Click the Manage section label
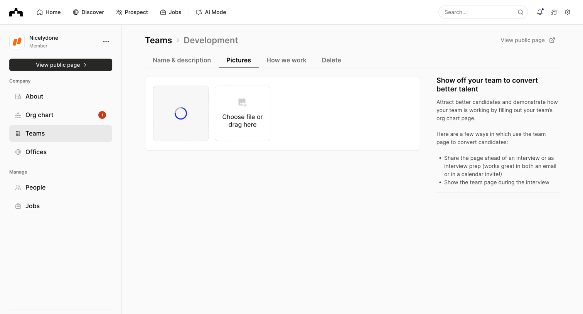Image resolution: width=583 pixels, height=314 pixels. pyautogui.click(x=18, y=172)
